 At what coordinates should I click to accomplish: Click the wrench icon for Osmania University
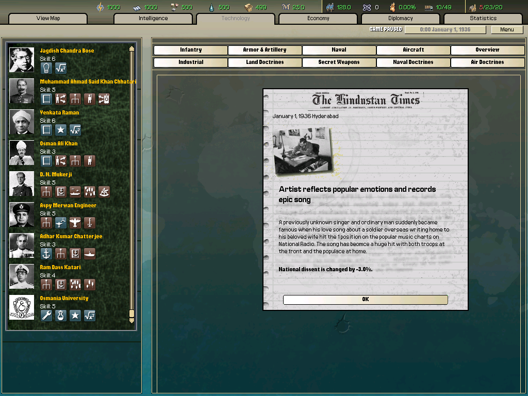coord(46,316)
